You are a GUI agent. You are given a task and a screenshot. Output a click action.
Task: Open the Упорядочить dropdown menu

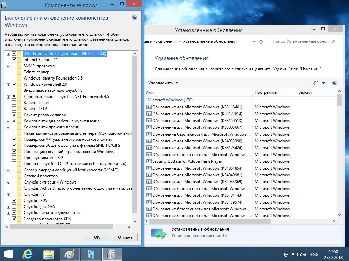point(163,83)
